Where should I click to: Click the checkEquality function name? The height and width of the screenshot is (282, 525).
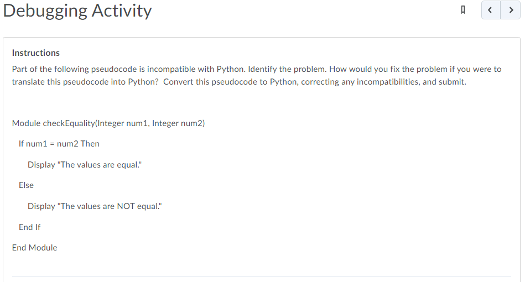[x=69, y=123]
